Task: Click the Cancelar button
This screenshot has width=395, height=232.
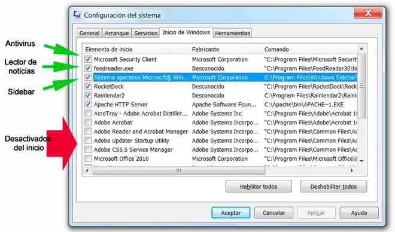Action: pyautogui.click(x=274, y=213)
